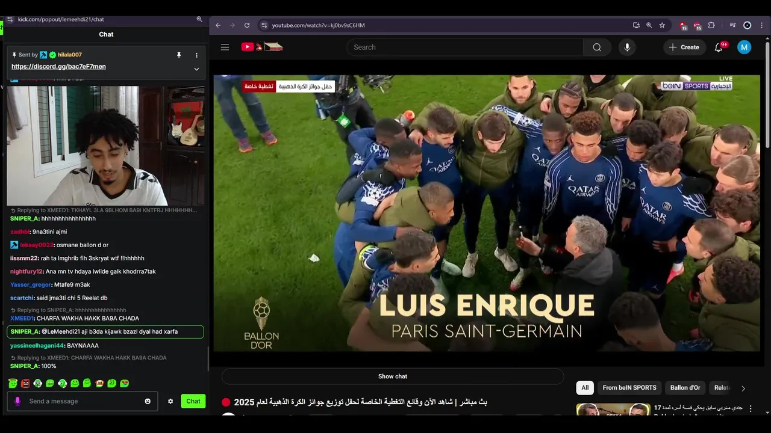
Task: Open the browser profile circle icon
Action: coord(747,25)
